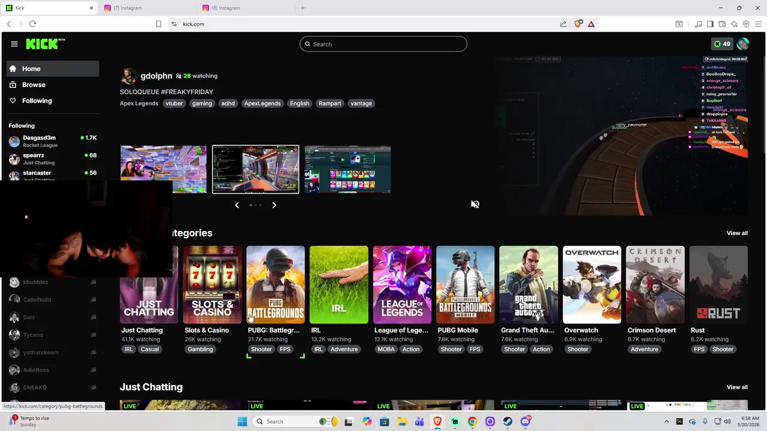
Task: Click the Gambling tag under Slots & Casino
Action: pyautogui.click(x=200, y=350)
